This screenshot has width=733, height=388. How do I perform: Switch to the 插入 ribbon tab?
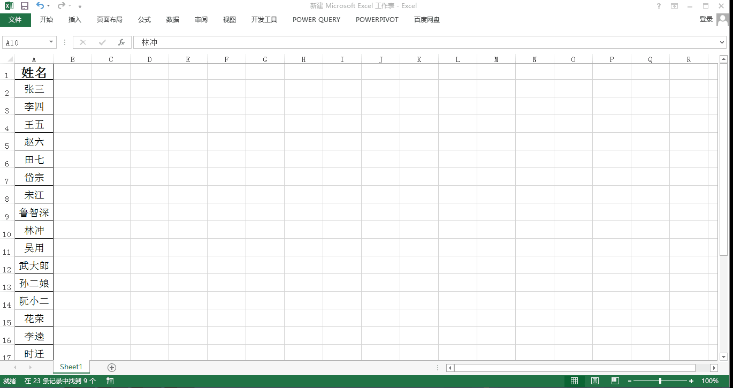[x=75, y=20]
